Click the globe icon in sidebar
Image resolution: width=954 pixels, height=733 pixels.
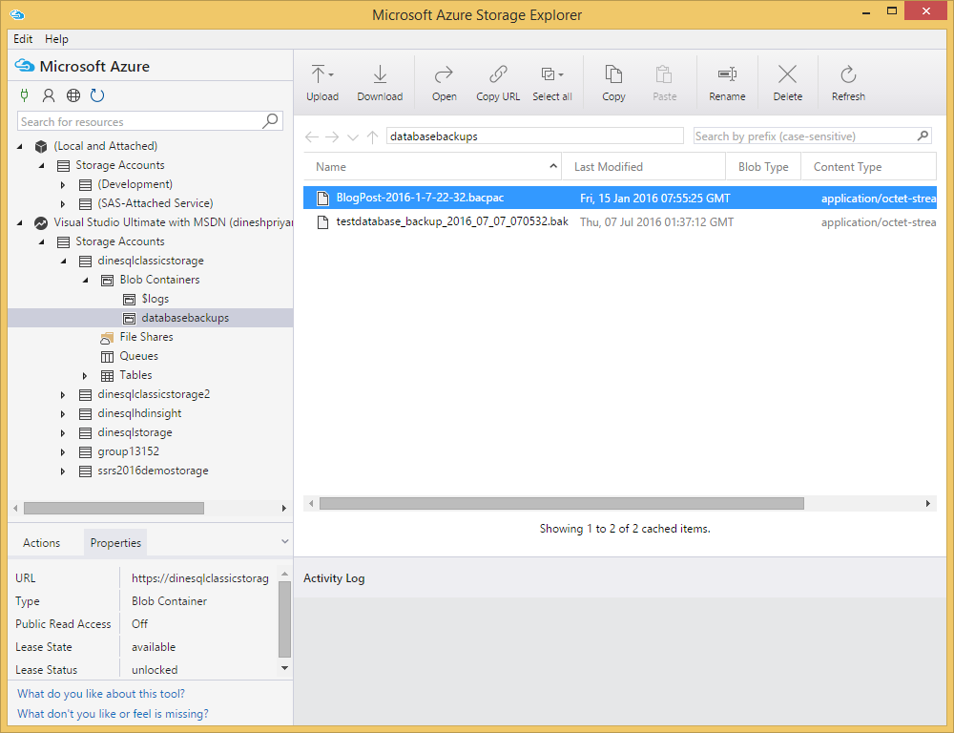[x=73, y=95]
